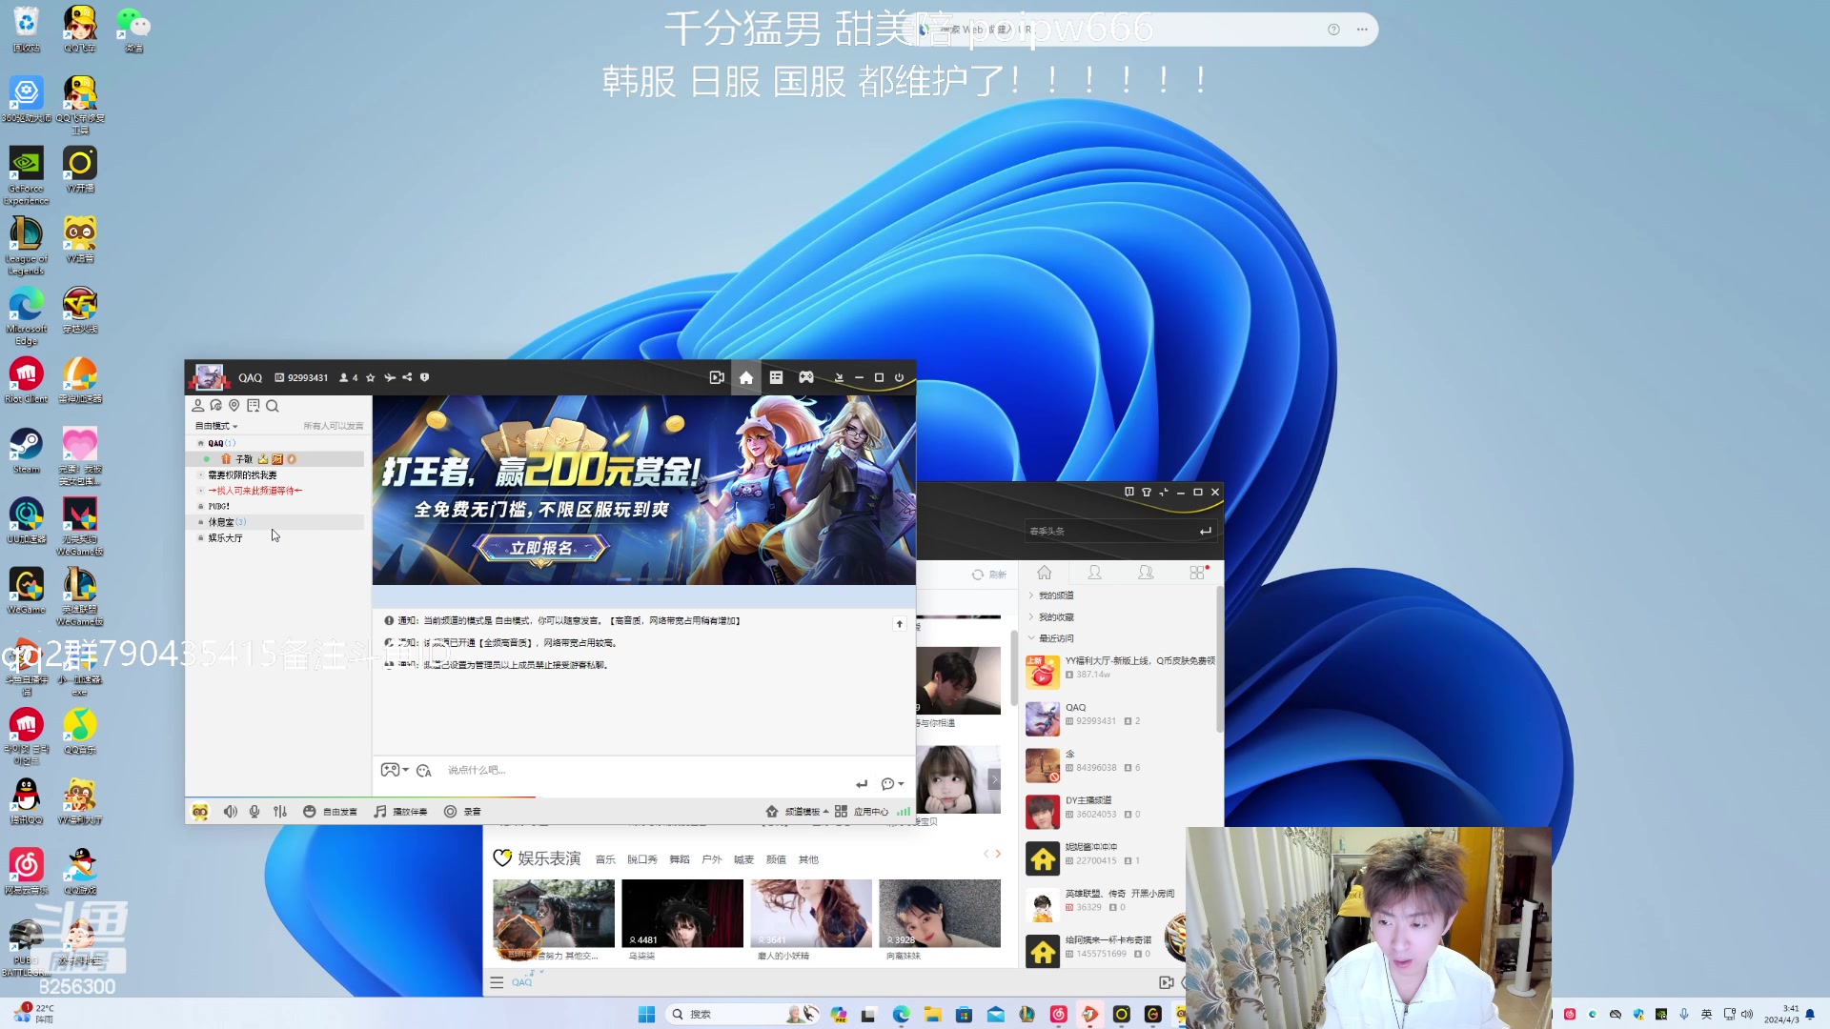Select the 颜值 tab under 娱乐表演
Viewport: 1830px width, 1029px height.
coord(776,858)
